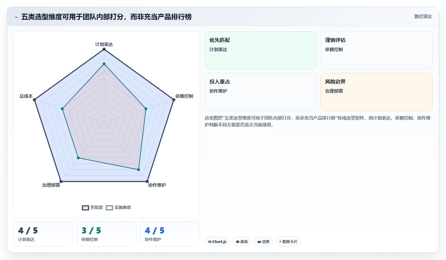Image resolution: width=446 pixels, height=260 pixels.
Task: Click the outer data point at 治理部署
Action: pyautogui.click(x=61, y=181)
